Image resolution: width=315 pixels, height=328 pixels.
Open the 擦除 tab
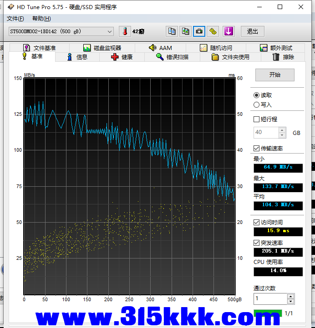pyautogui.click(x=283, y=57)
